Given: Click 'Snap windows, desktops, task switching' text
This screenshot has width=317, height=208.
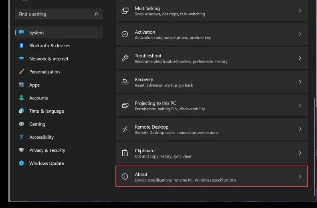Looking at the screenshot, I should [170, 14].
